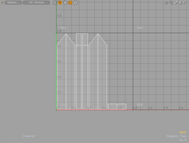Open the UV: Texture selector
Screen dimensions: 189x143
tap(36, 3)
